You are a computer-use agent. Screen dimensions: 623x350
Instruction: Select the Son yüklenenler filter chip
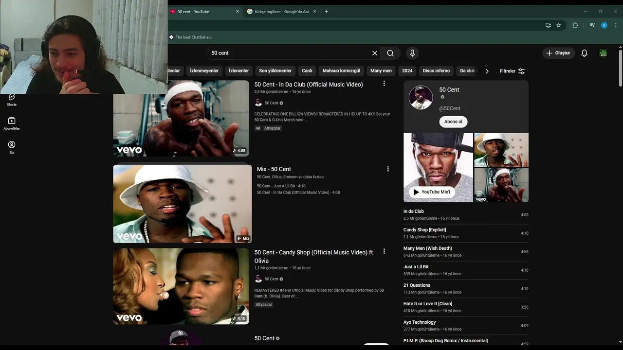tap(275, 71)
